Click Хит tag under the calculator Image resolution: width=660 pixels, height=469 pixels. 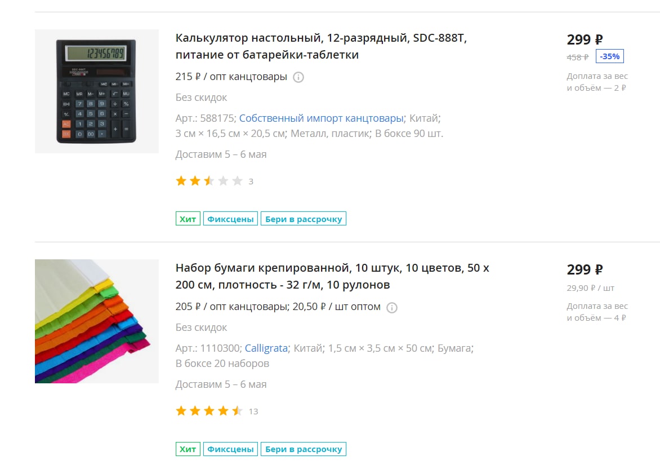pyautogui.click(x=188, y=219)
